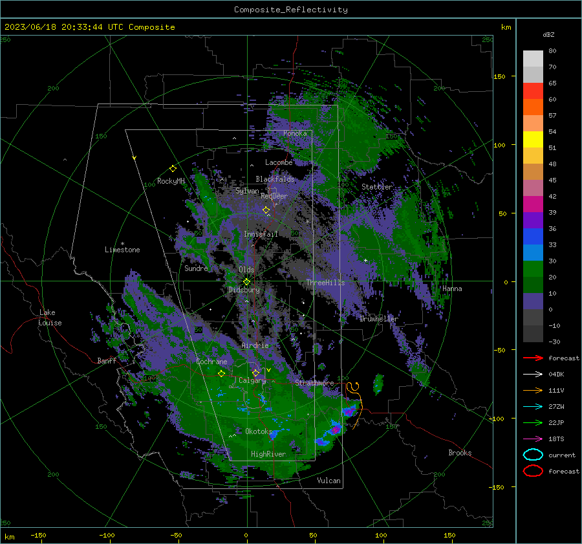
Task: Select the Okotoks label
Action: click(x=259, y=431)
